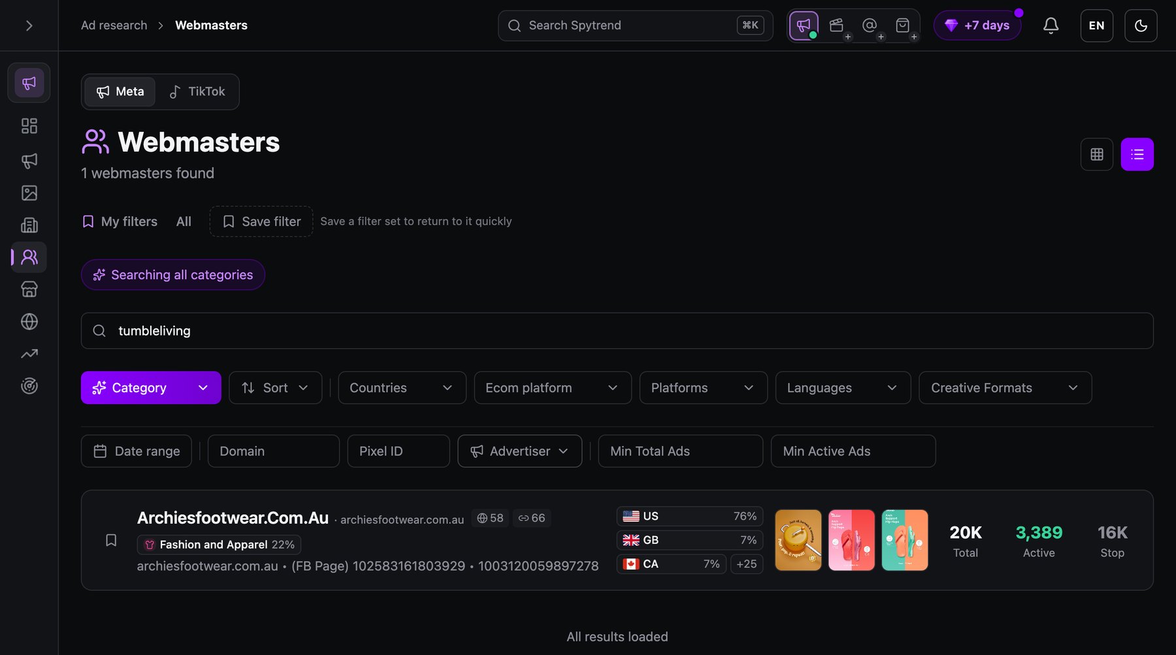Open the image creatives icon in sidebar
This screenshot has width=1176, height=655.
pyautogui.click(x=29, y=193)
